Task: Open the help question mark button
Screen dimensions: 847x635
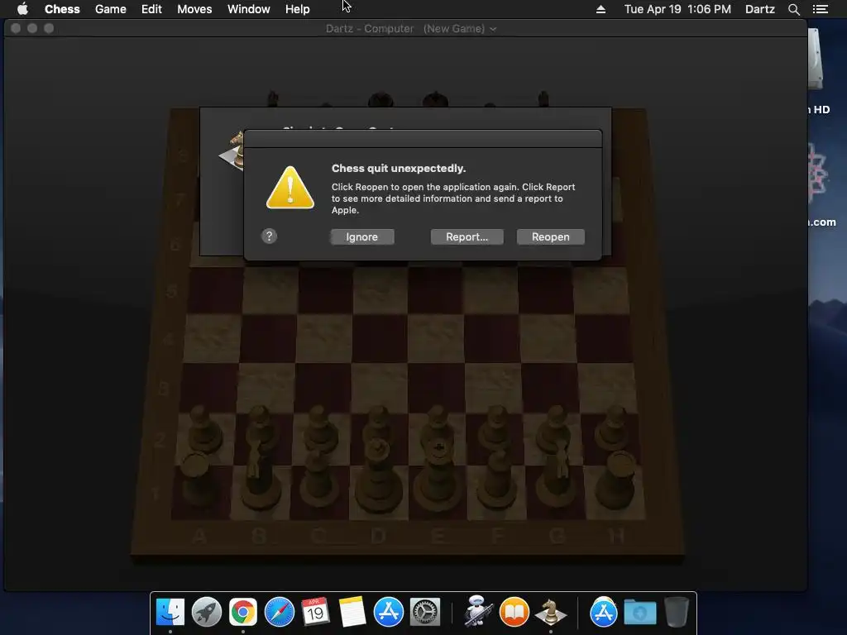Action: click(269, 236)
